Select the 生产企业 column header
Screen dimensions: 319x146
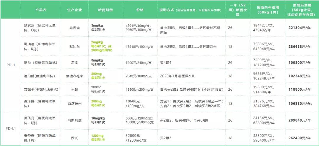click(x=74, y=10)
